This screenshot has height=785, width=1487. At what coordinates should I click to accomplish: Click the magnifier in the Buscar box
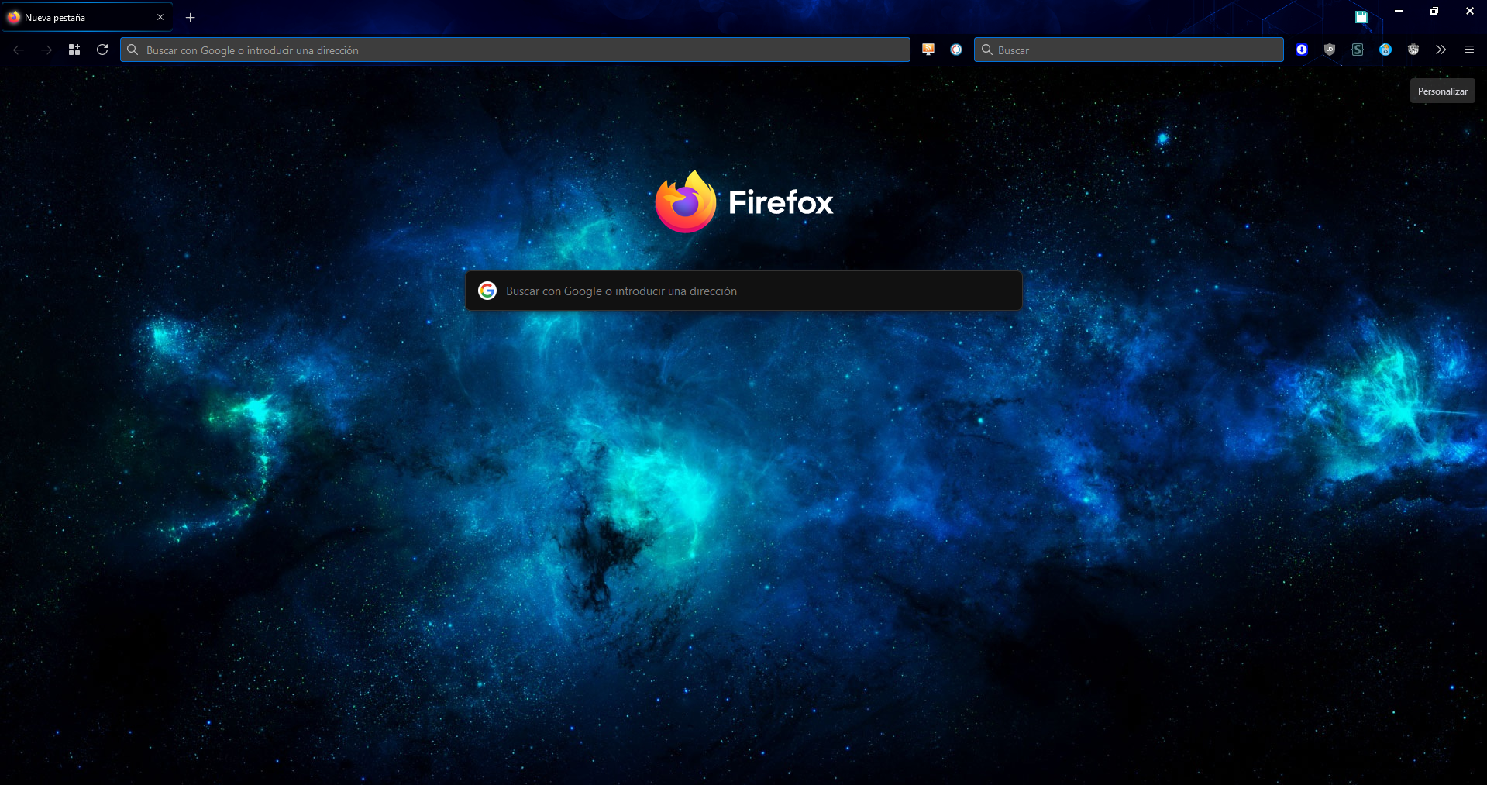tap(986, 50)
